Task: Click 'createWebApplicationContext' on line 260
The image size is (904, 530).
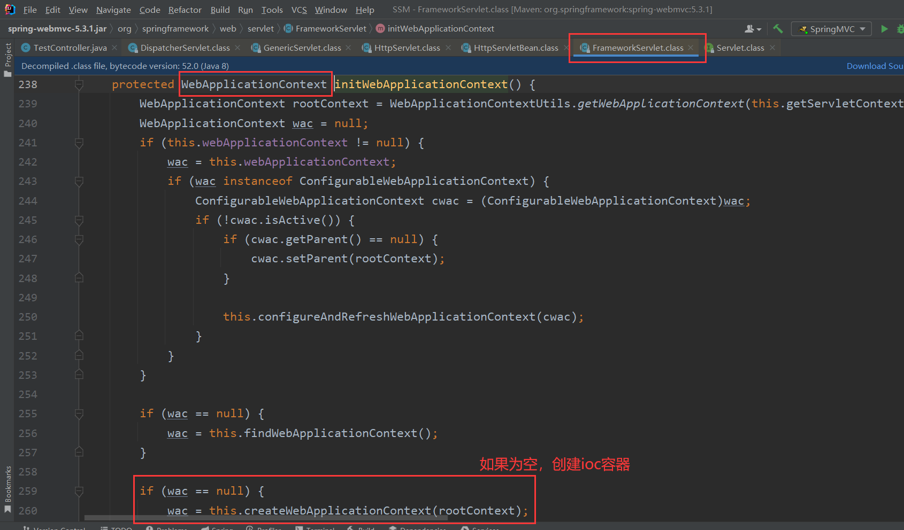Action: pos(338,511)
